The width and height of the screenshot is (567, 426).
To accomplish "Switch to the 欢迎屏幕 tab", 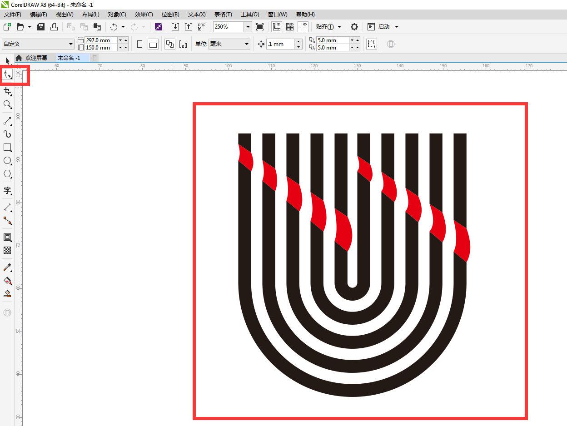I will pos(36,58).
